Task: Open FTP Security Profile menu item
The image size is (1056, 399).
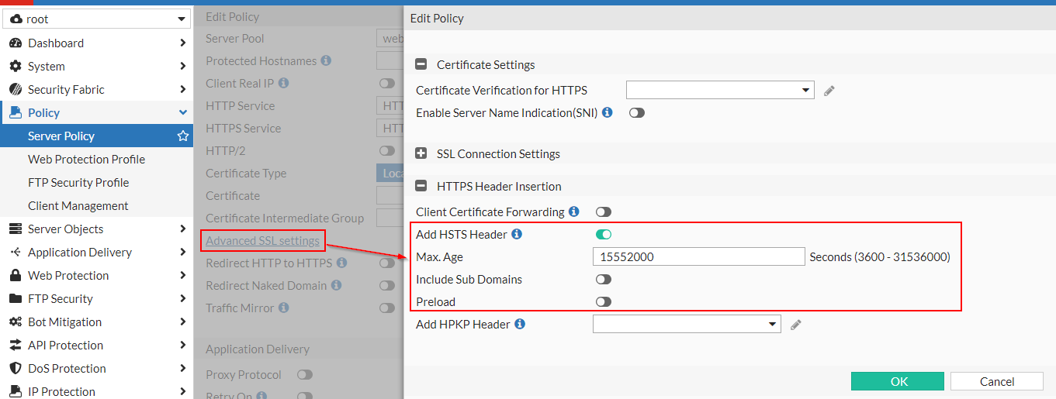Action: point(96,183)
